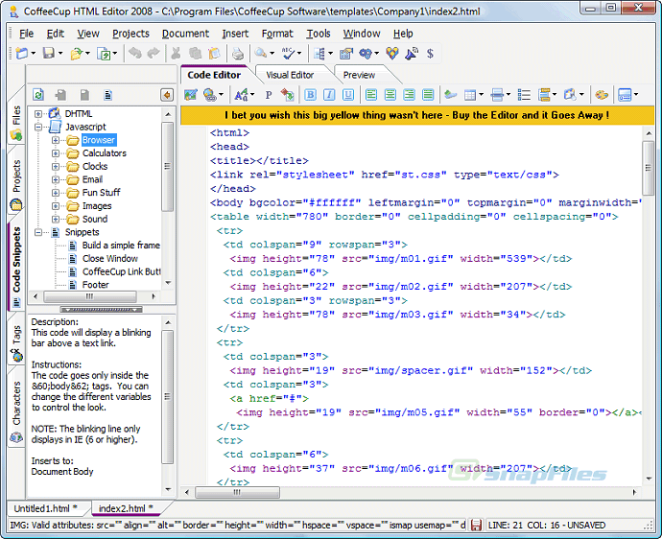
Task: Open the Tags side panel tab
Action: [16, 335]
